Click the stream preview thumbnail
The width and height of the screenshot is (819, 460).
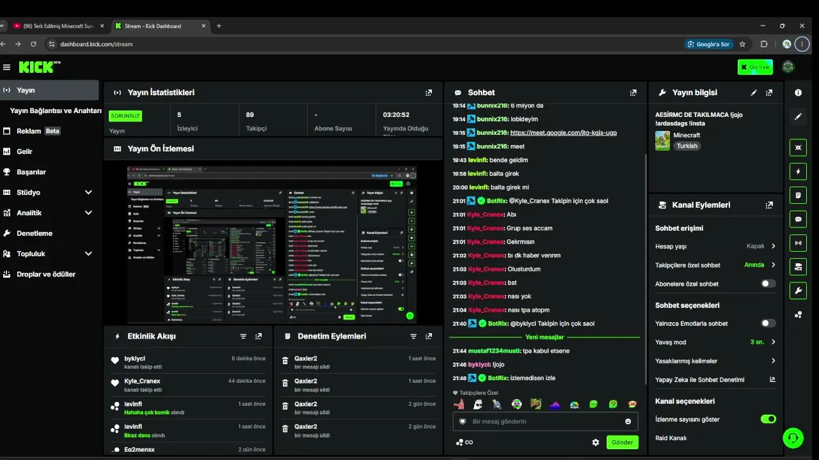pyautogui.click(x=272, y=245)
